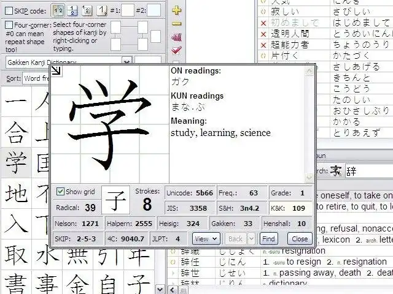The height and width of the screenshot is (294, 393).
Task: Click the Back button in kanji popup
Action: [236, 239]
